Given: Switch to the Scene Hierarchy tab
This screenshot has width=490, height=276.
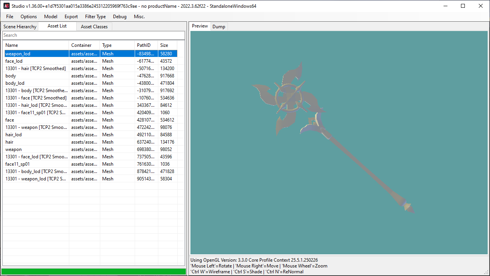Looking at the screenshot, I should tap(20, 27).
